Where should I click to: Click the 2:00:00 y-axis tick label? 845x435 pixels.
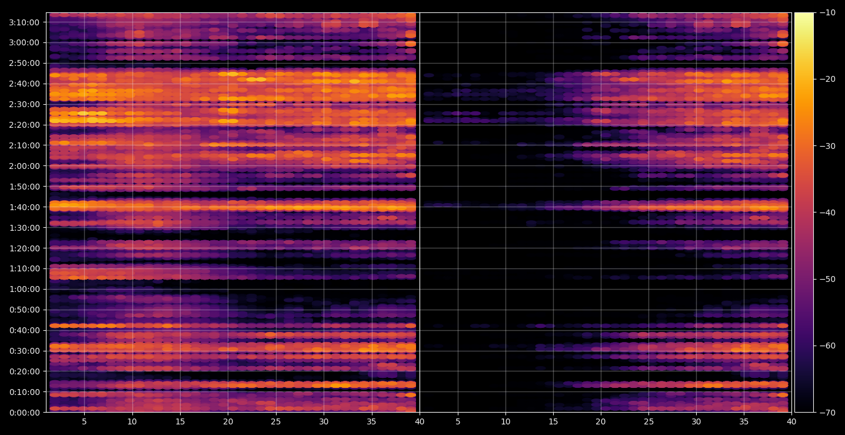coord(24,166)
